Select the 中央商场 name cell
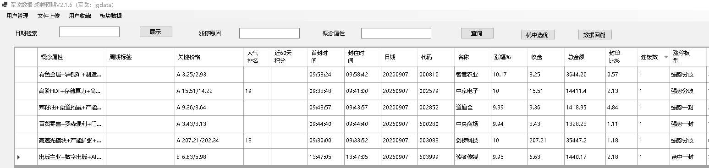This screenshot has width=709, height=168. tap(473, 124)
